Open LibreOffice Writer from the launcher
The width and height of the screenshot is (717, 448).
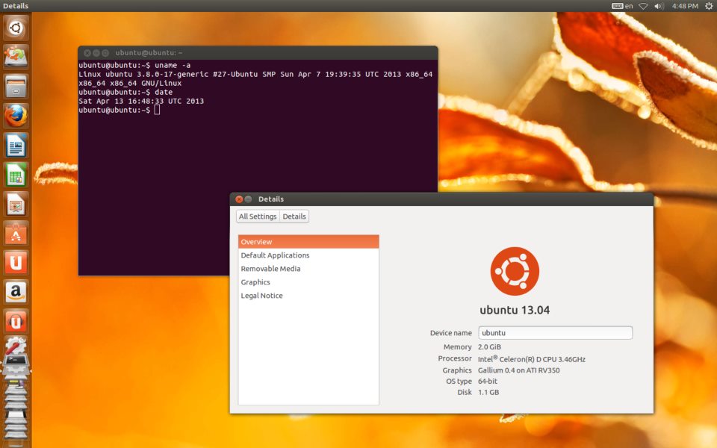16,146
